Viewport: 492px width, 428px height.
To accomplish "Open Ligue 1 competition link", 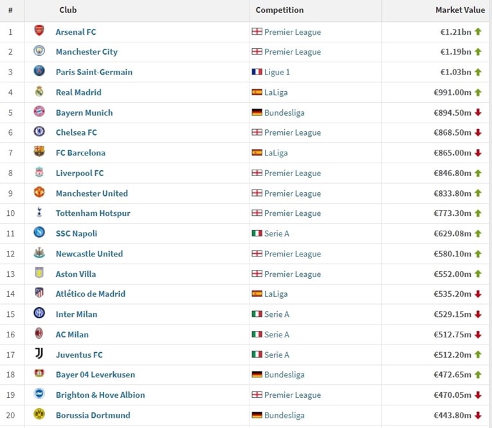I will (x=277, y=72).
